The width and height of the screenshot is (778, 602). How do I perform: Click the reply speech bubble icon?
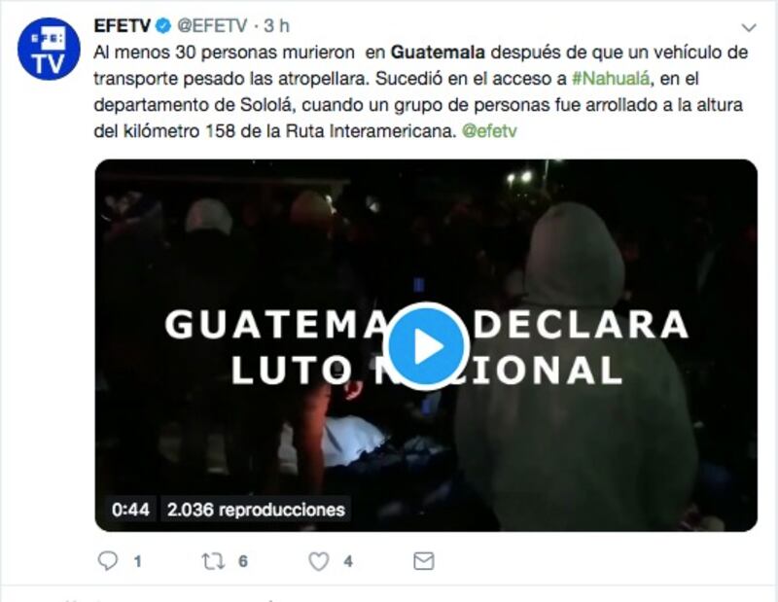click(108, 561)
